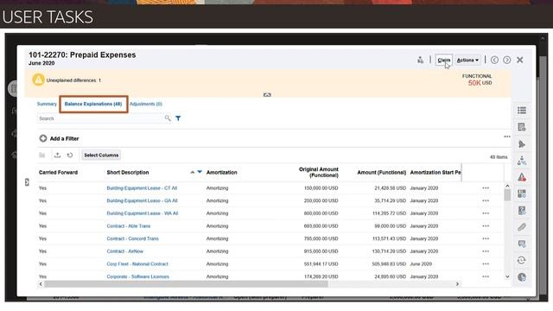Go to the next reconciliation arrow
The image size is (553, 311).
(507, 60)
